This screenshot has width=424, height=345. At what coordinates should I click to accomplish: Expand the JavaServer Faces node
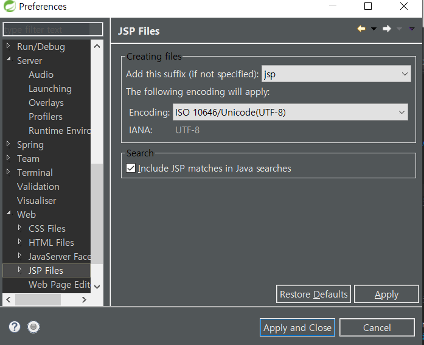(19, 255)
